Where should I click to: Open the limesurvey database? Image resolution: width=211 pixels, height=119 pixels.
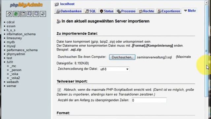pos(14,38)
